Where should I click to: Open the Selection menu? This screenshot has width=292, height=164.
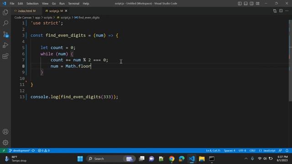click(32, 3)
